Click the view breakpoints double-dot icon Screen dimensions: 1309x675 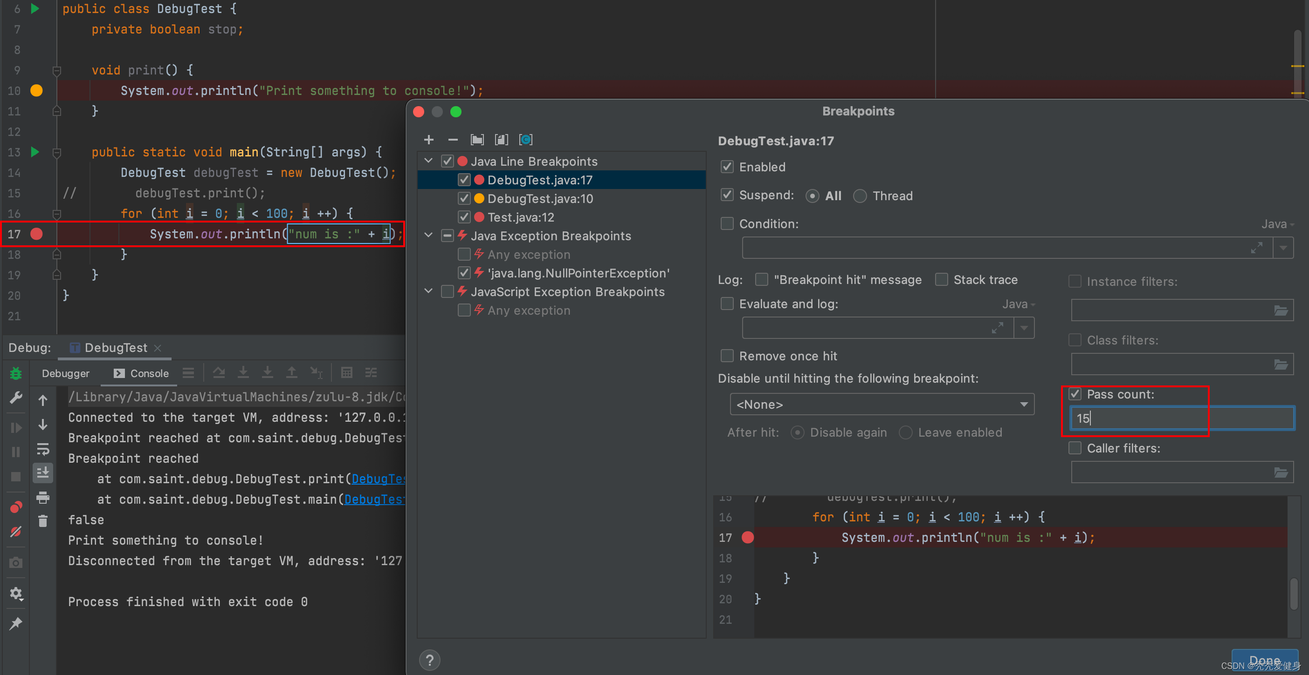click(16, 506)
